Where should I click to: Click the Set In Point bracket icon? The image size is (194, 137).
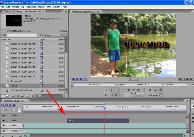click(106, 90)
